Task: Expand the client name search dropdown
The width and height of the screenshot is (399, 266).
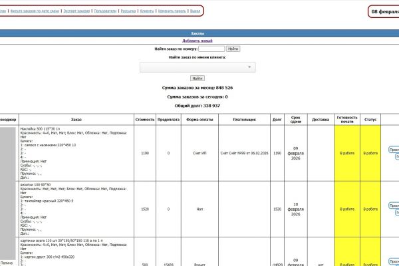Action: click(198, 67)
